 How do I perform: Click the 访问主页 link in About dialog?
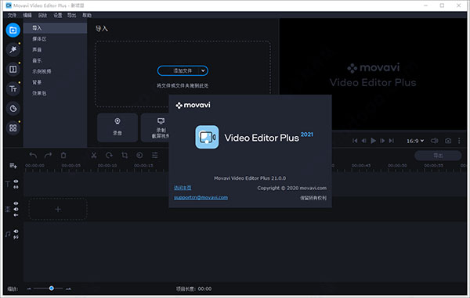(183, 188)
